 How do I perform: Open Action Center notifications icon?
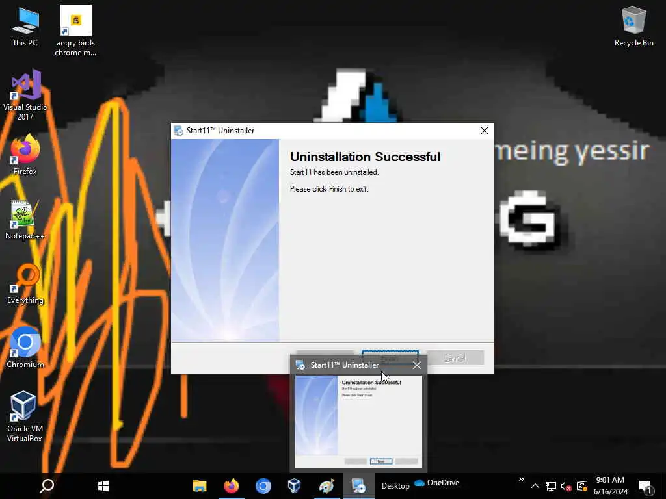pyautogui.click(x=645, y=487)
